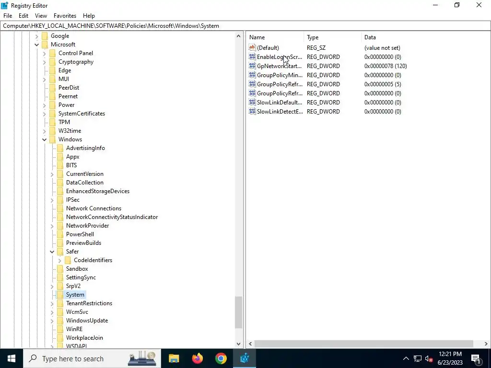Viewport: 491px width, 368px height.
Task: Expand the SrpV2 key
Action: (52, 286)
